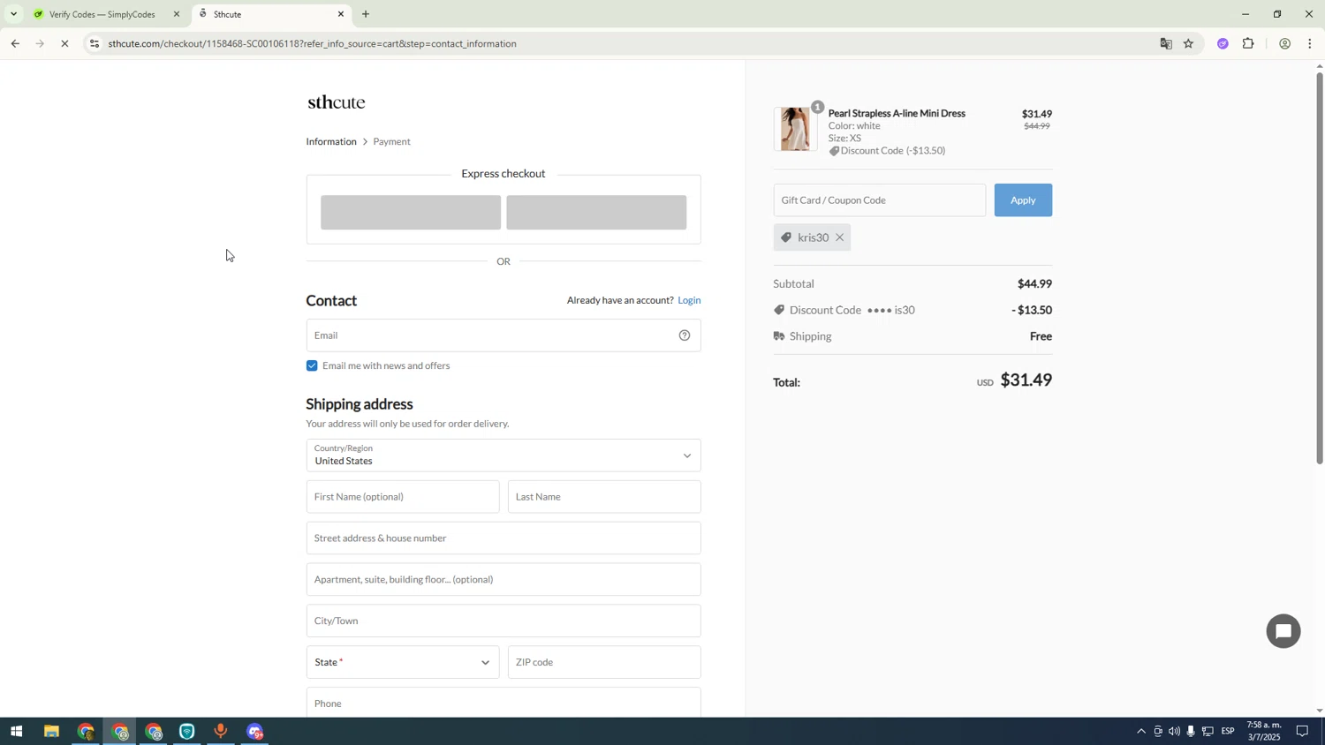This screenshot has height=745, width=1325.
Task: Focus the First Name field
Action: (403, 497)
